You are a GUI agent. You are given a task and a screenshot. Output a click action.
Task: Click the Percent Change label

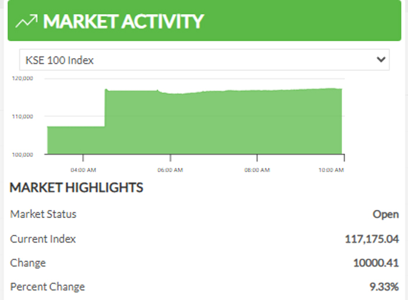click(x=47, y=287)
